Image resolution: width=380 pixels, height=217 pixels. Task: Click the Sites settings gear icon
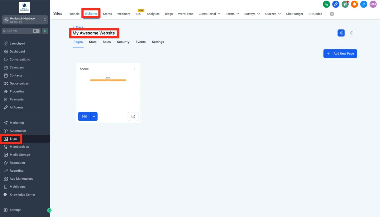point(332,14)
